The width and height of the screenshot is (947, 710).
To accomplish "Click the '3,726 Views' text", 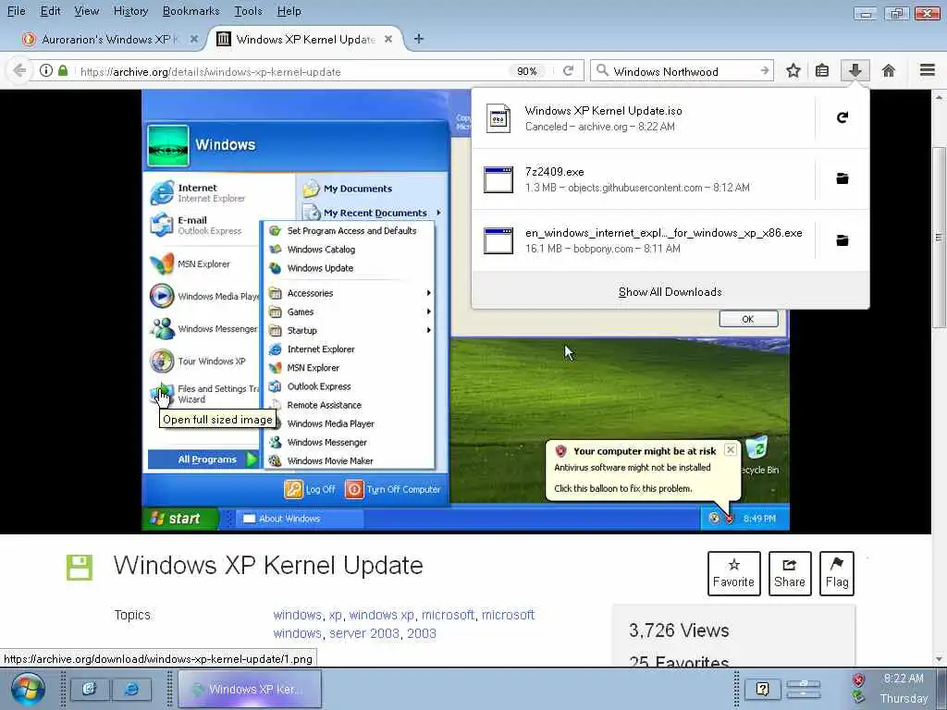I will coord(679,630).
